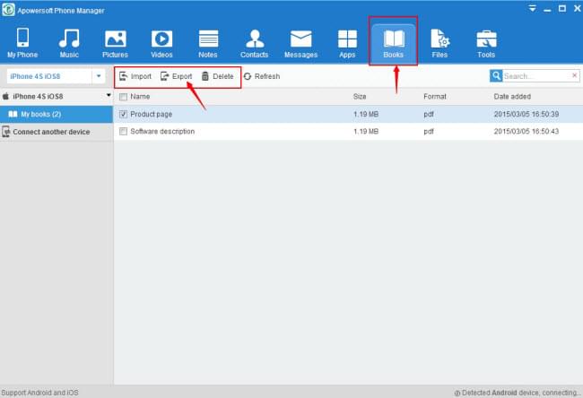
Task: Open the Videos section
Action: pos(161,43)
